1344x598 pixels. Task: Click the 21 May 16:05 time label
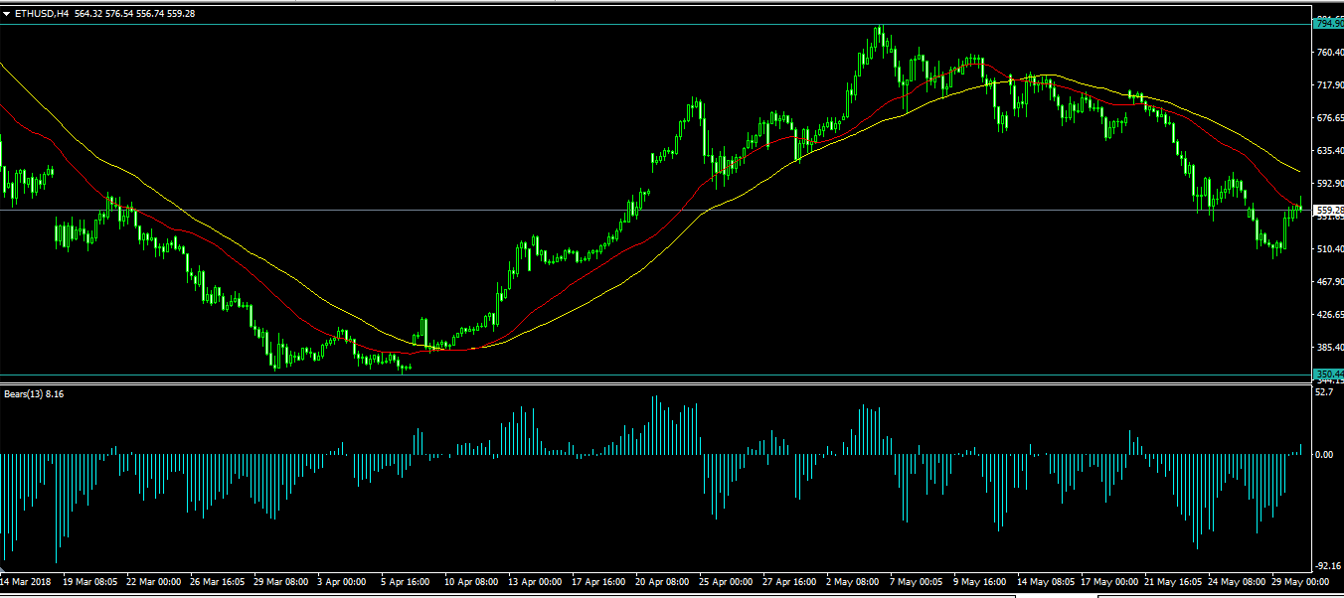pos(1173,581)
